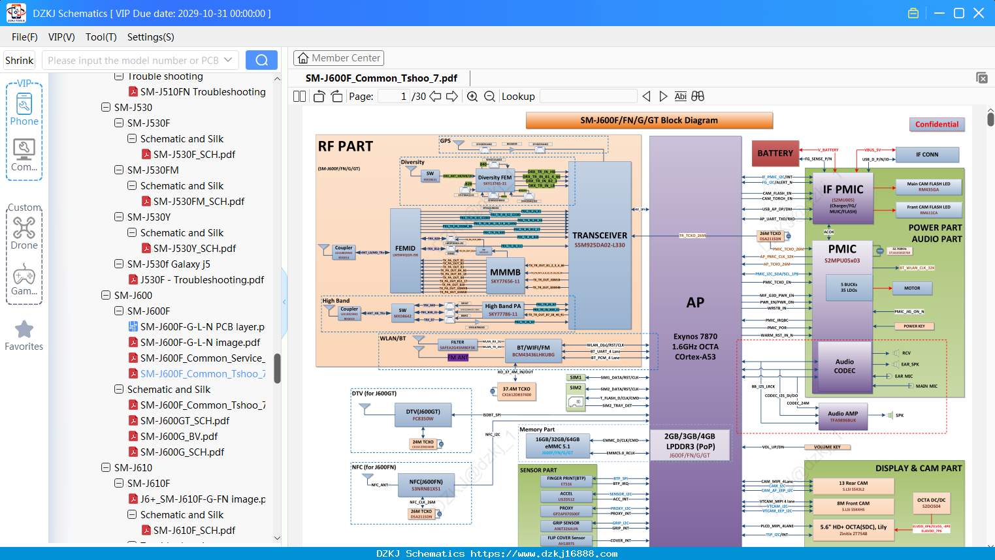Open the VIP(V) menu

pyautogui.click(x=61, y=37)
